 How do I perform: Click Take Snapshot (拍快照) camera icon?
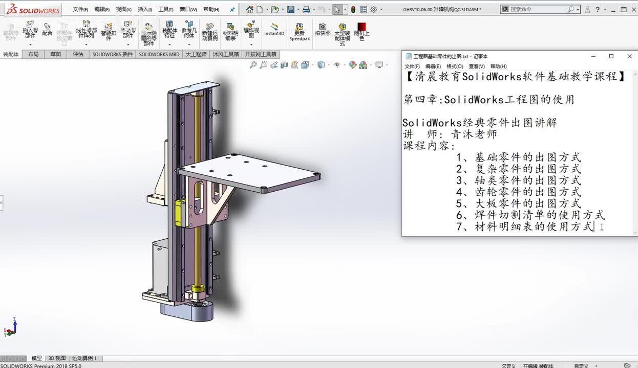(322, 29)
